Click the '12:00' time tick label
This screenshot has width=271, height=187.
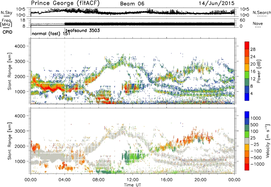point(132,180)
